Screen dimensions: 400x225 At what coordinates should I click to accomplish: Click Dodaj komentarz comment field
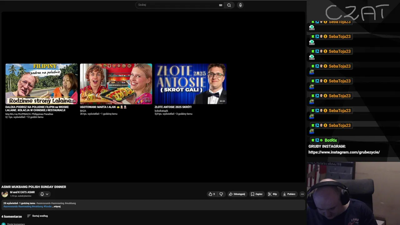(x=16, y=224)
